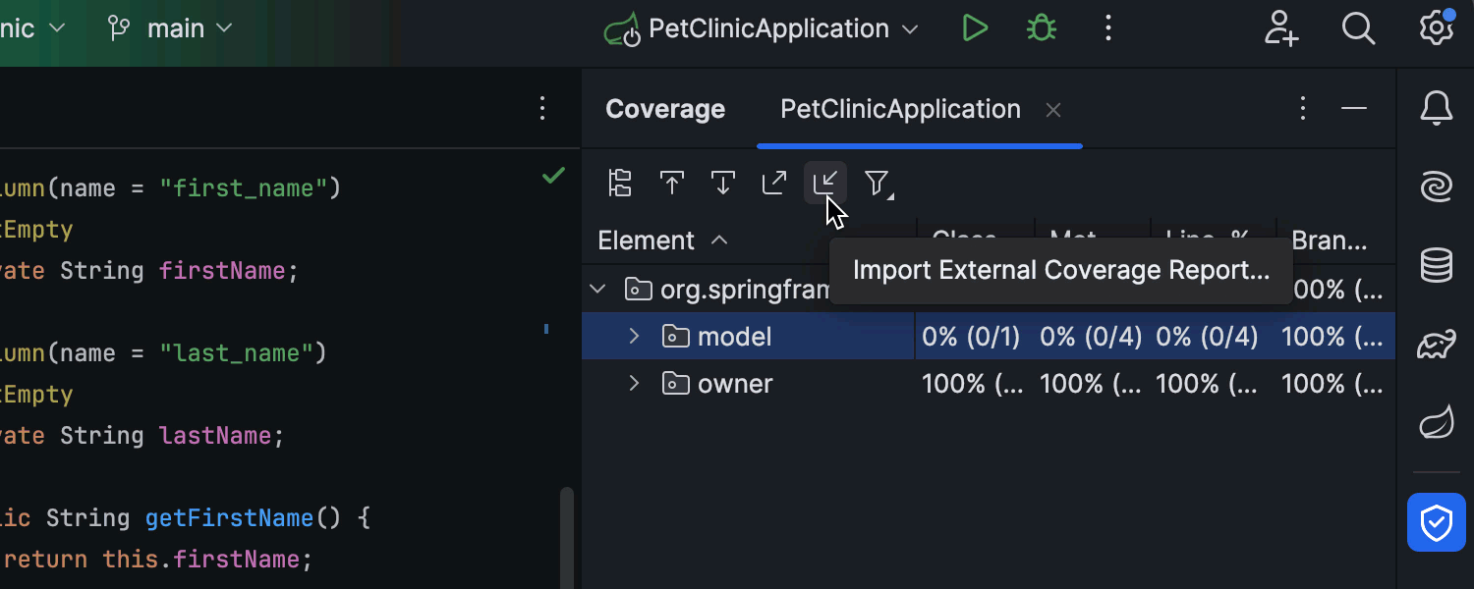Expand the model package node
The image size is (1474, 589).
click(x=635, y=337)
